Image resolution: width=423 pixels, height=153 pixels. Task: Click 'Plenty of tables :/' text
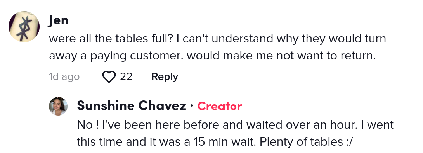[306, 142]
